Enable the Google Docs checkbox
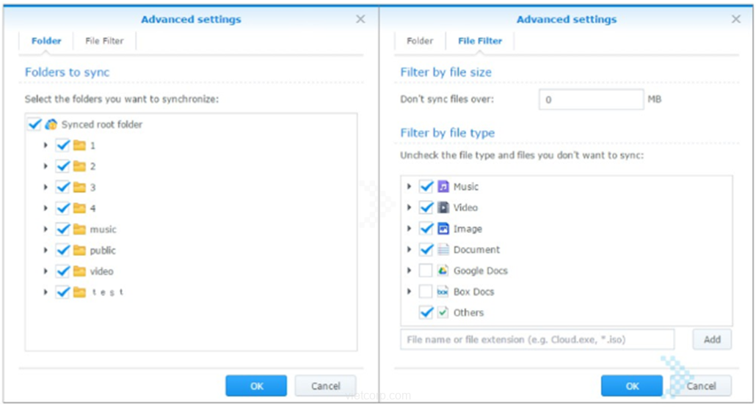This screenshot has width=756, height=409. [x=426, y=270]
